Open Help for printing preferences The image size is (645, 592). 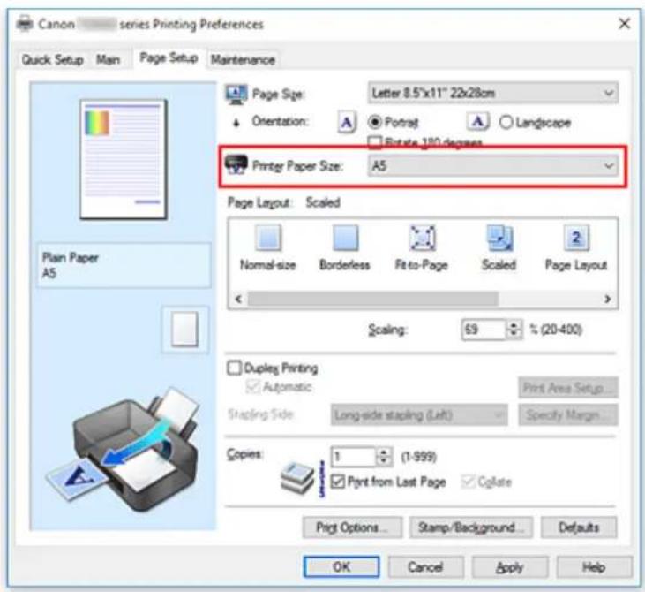click(594, 567)
